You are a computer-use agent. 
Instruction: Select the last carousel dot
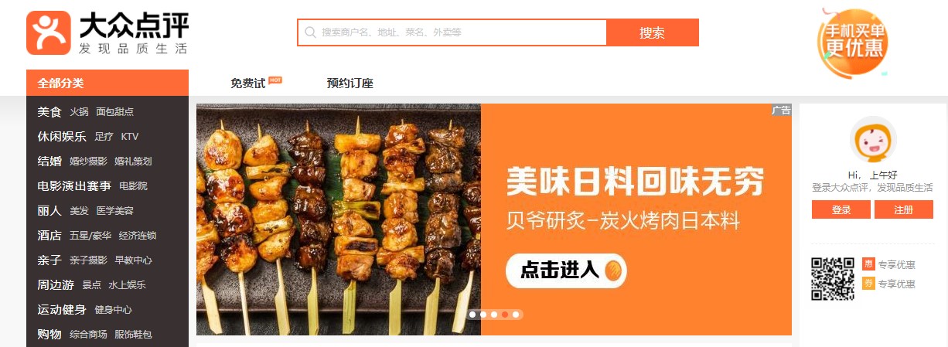click(x=516, y=315)
